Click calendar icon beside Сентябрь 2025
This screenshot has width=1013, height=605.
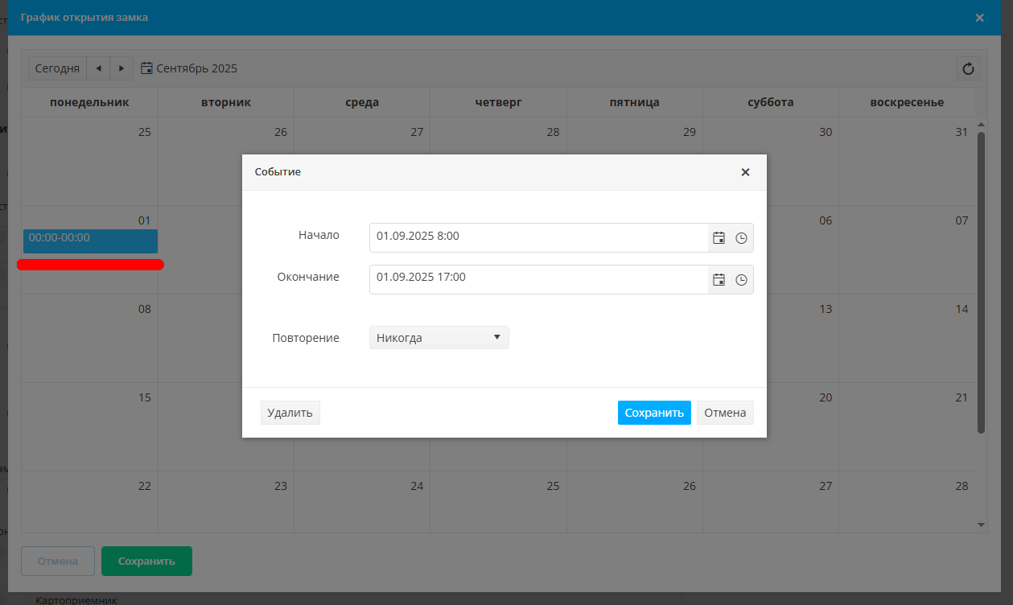click(x=146, y=68)
